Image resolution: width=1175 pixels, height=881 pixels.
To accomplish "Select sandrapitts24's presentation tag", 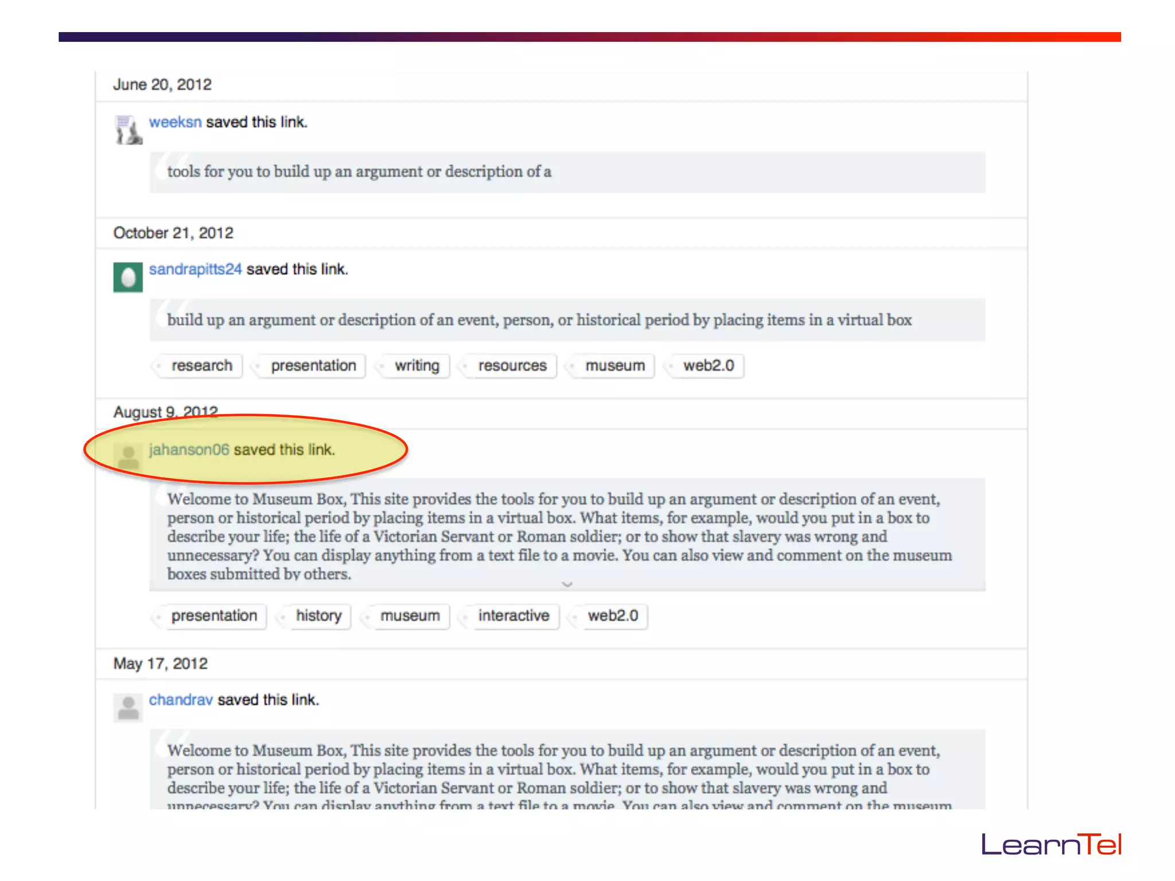I will pos(313,366).
